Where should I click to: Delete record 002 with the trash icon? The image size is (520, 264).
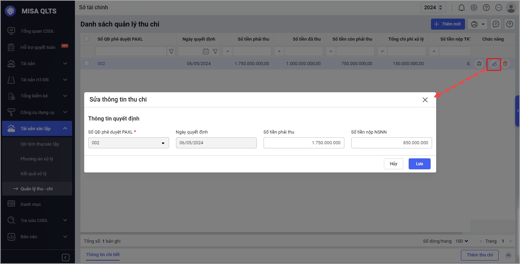505,64
